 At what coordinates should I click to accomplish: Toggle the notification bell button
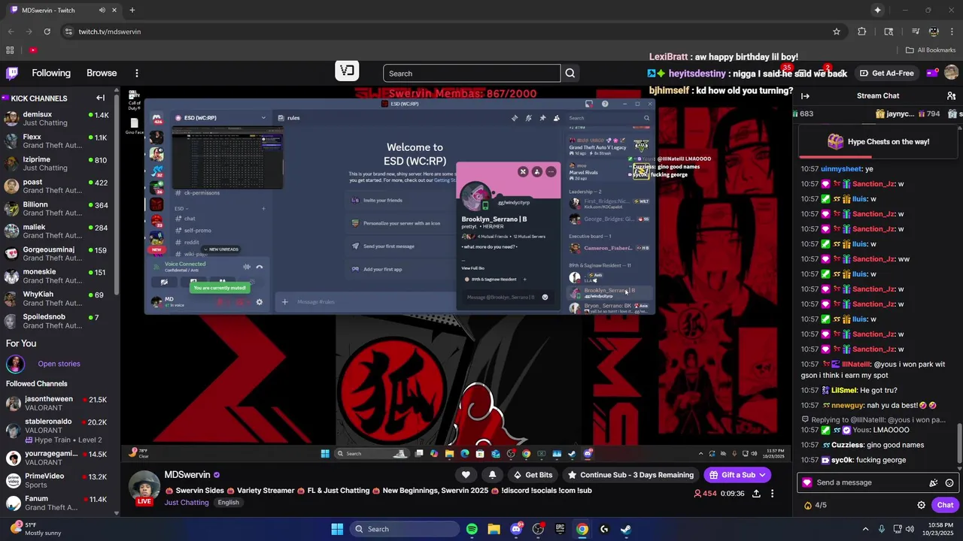pos(492,475)
